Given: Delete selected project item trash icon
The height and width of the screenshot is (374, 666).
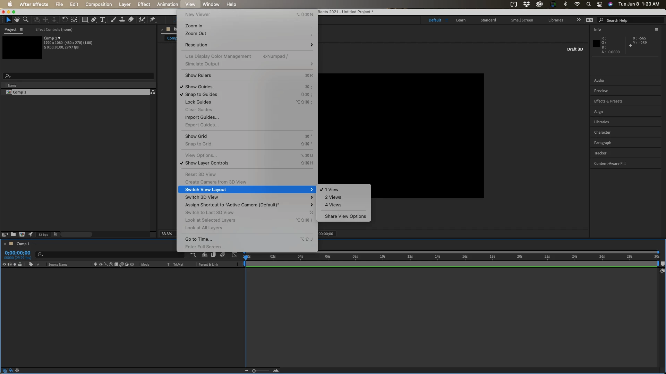Looking at the screenshot, I should [x=55, y=234].
